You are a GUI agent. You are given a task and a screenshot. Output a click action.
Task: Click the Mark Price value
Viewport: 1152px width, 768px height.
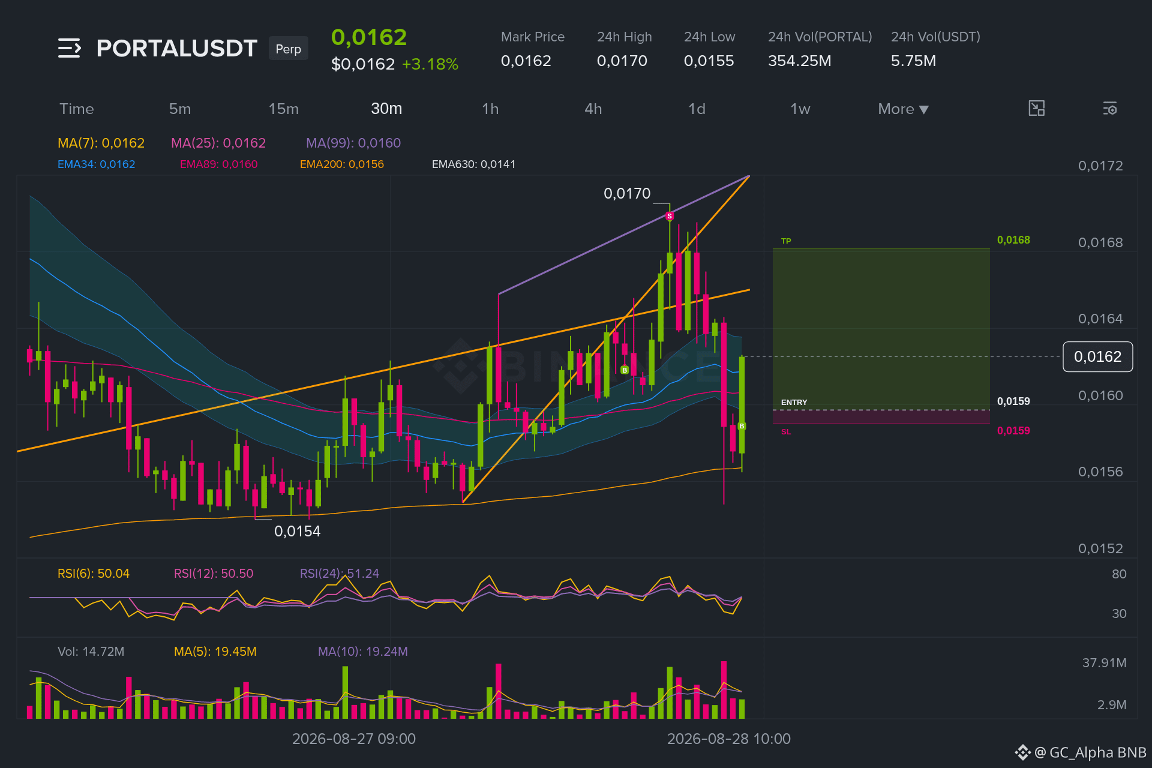tap(526, 61)
